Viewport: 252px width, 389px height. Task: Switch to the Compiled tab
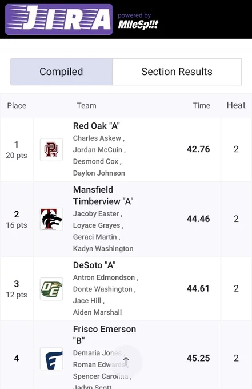tap(62, 72)
